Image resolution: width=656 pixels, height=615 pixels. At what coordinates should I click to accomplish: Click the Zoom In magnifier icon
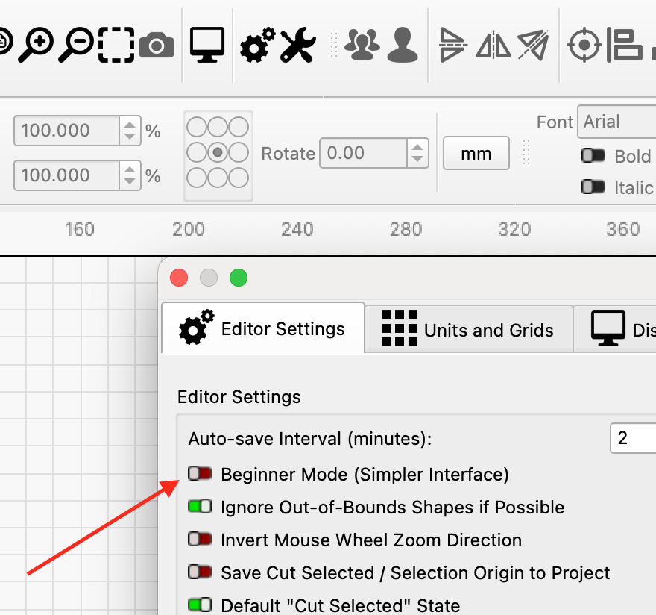click(36, 45)
